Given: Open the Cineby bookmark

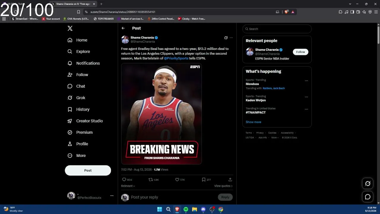Looking at the screenshot, I should [191, 19].
